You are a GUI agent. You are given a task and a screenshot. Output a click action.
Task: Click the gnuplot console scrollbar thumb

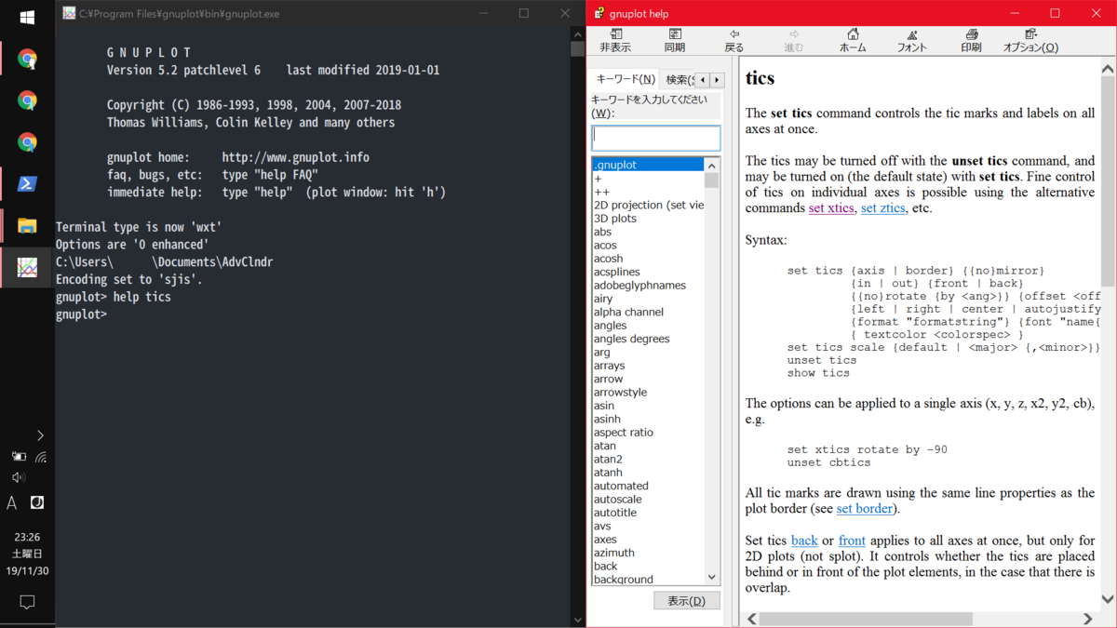pyautogui.click(x=578, y=48)
